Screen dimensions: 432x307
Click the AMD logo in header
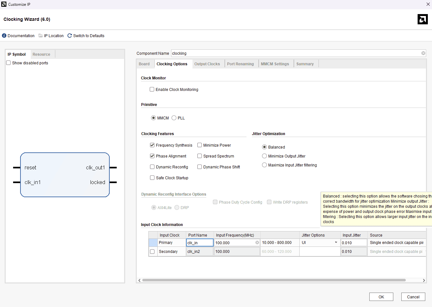[x=422, y=19]
